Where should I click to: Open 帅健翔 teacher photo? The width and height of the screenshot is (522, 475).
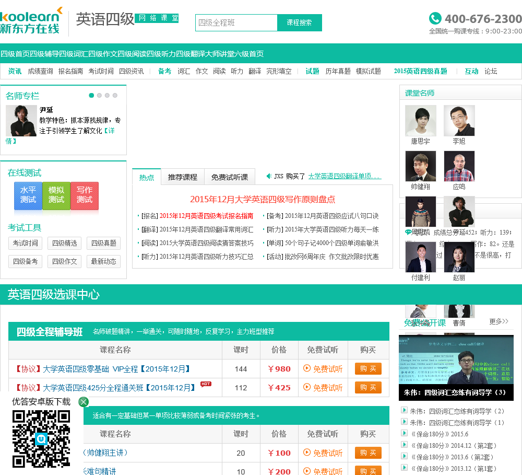420,166
